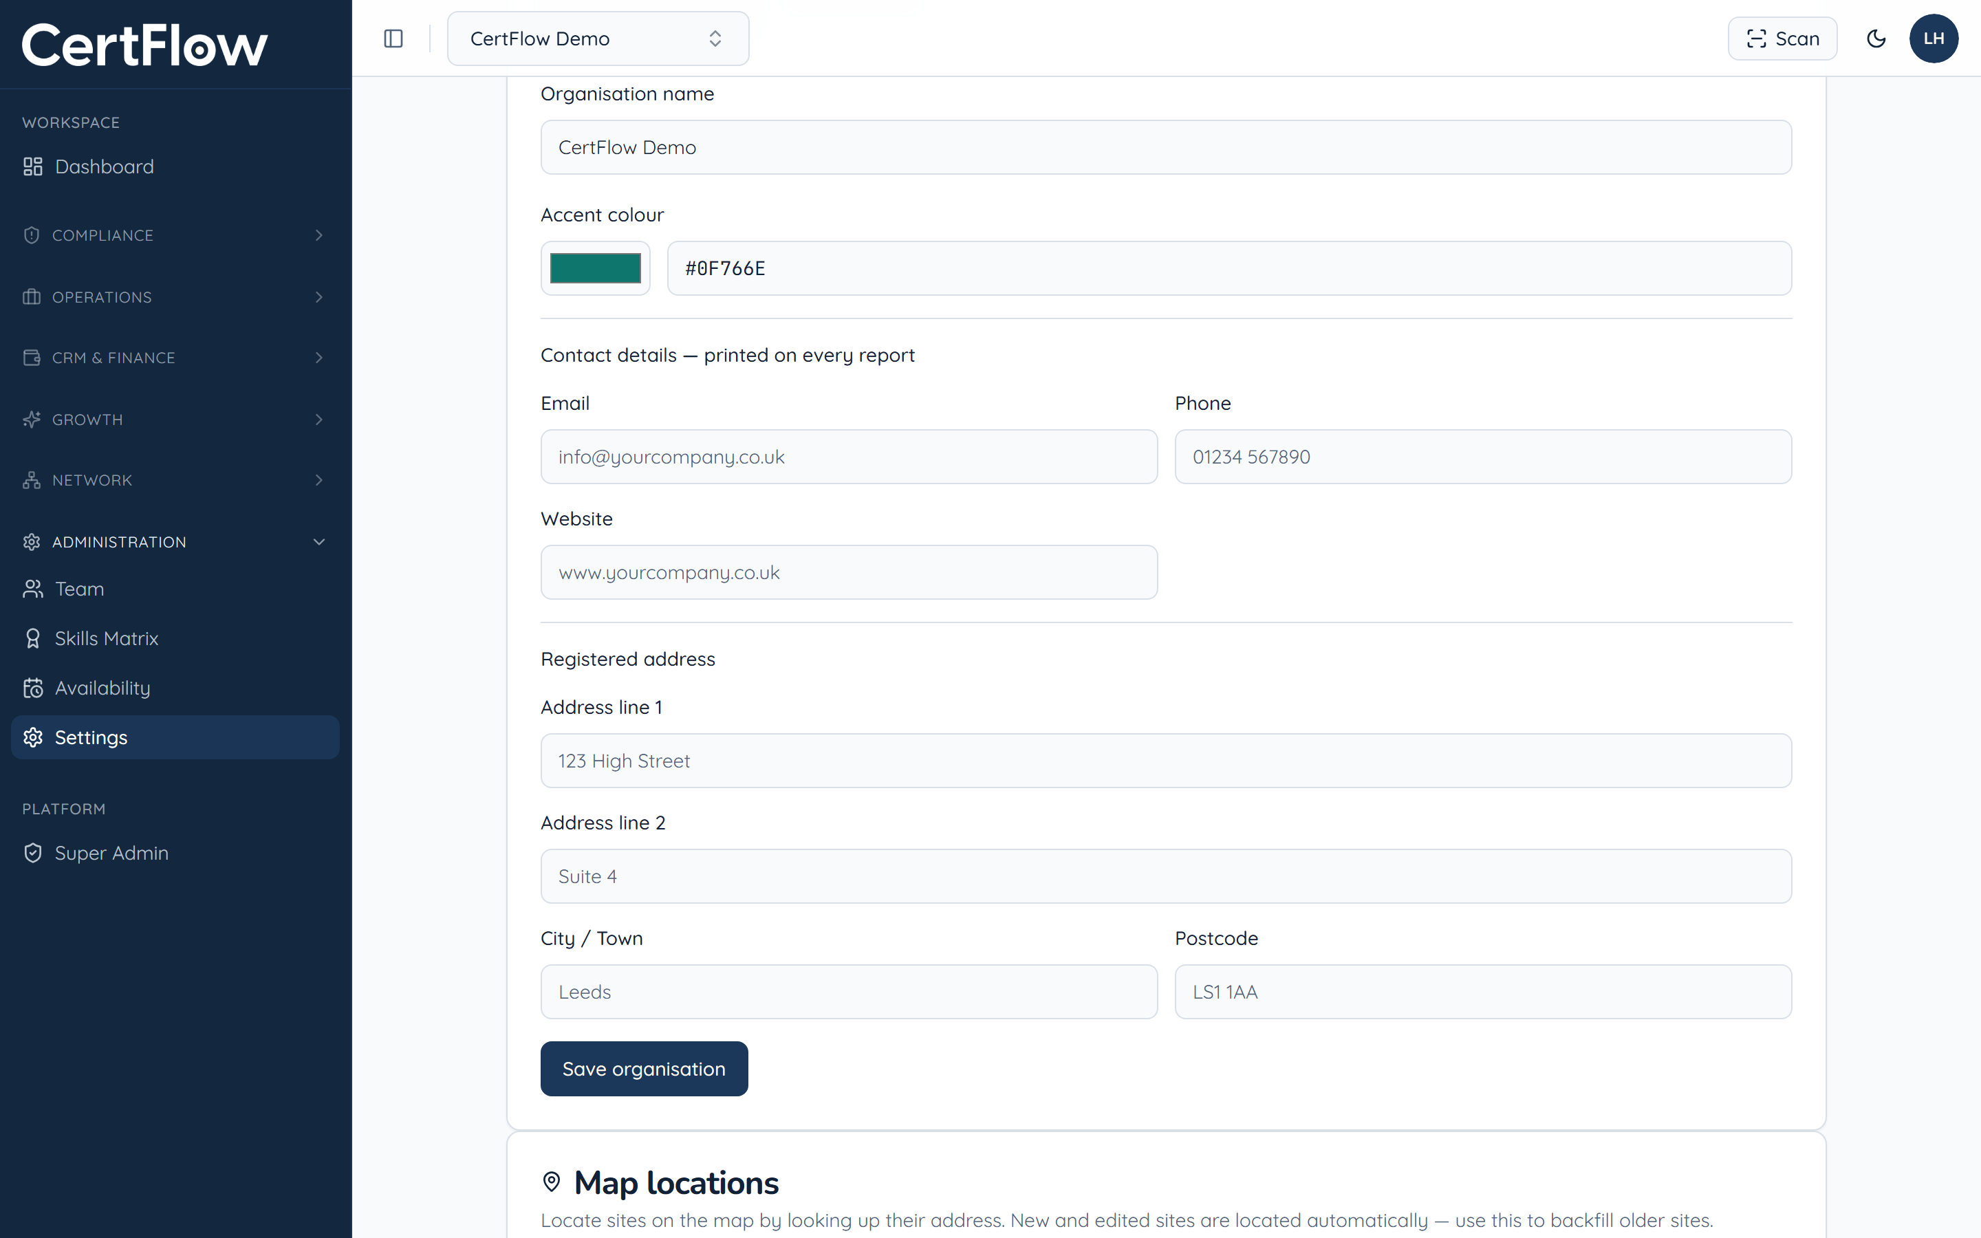
Task: Click the Website input field
Action: [x=849, y=572]
